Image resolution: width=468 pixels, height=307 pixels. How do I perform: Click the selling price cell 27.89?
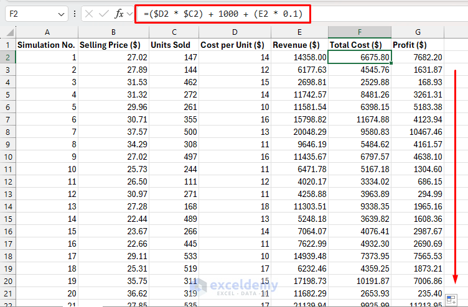point(113,70)
